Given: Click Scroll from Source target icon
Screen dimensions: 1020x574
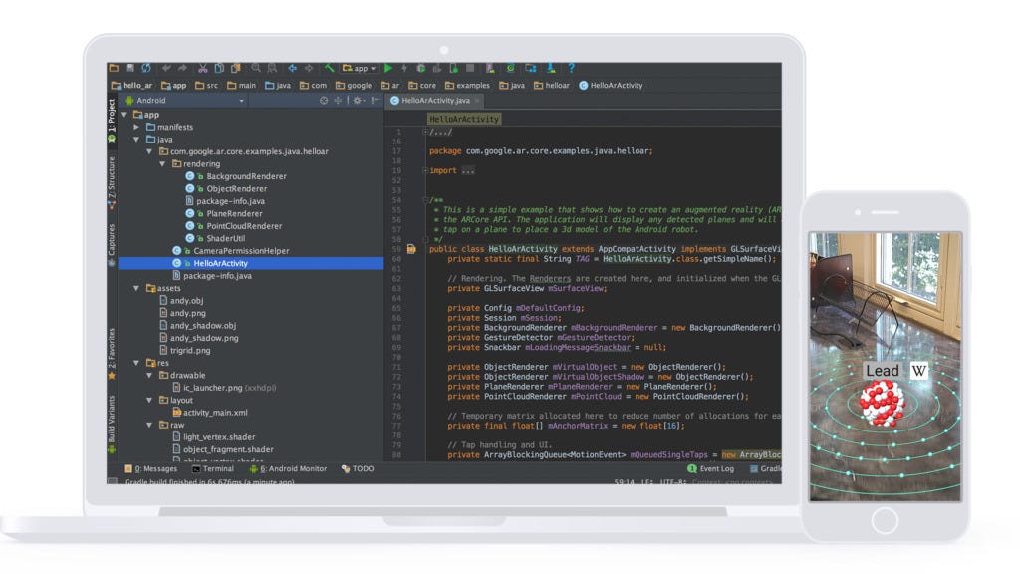Looking at the screenshot, I should point(324,101).
